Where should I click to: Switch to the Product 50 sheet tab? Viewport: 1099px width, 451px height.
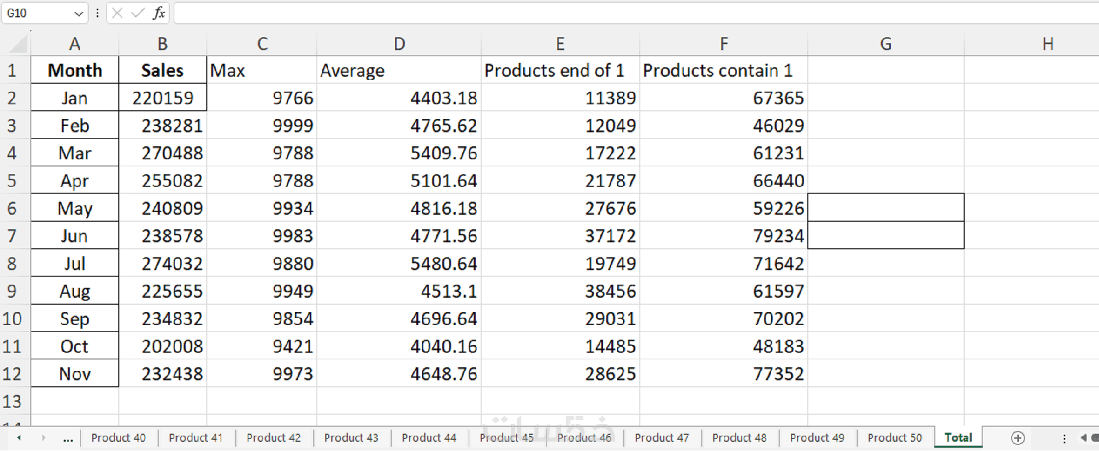click(894, 438)
